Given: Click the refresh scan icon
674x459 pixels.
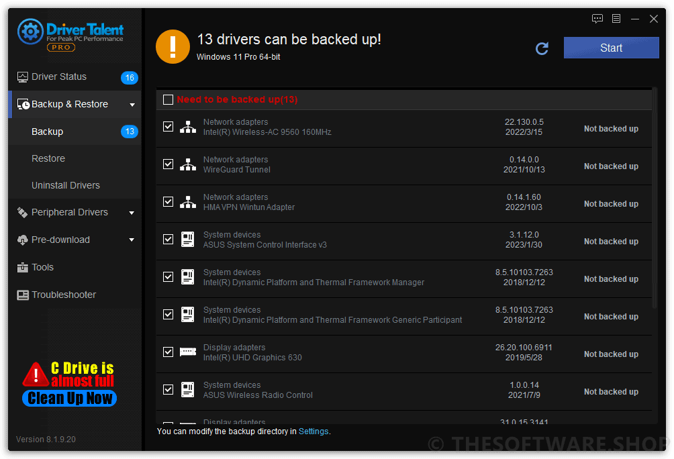Looking at the screenshot, I should pos(542,48).
